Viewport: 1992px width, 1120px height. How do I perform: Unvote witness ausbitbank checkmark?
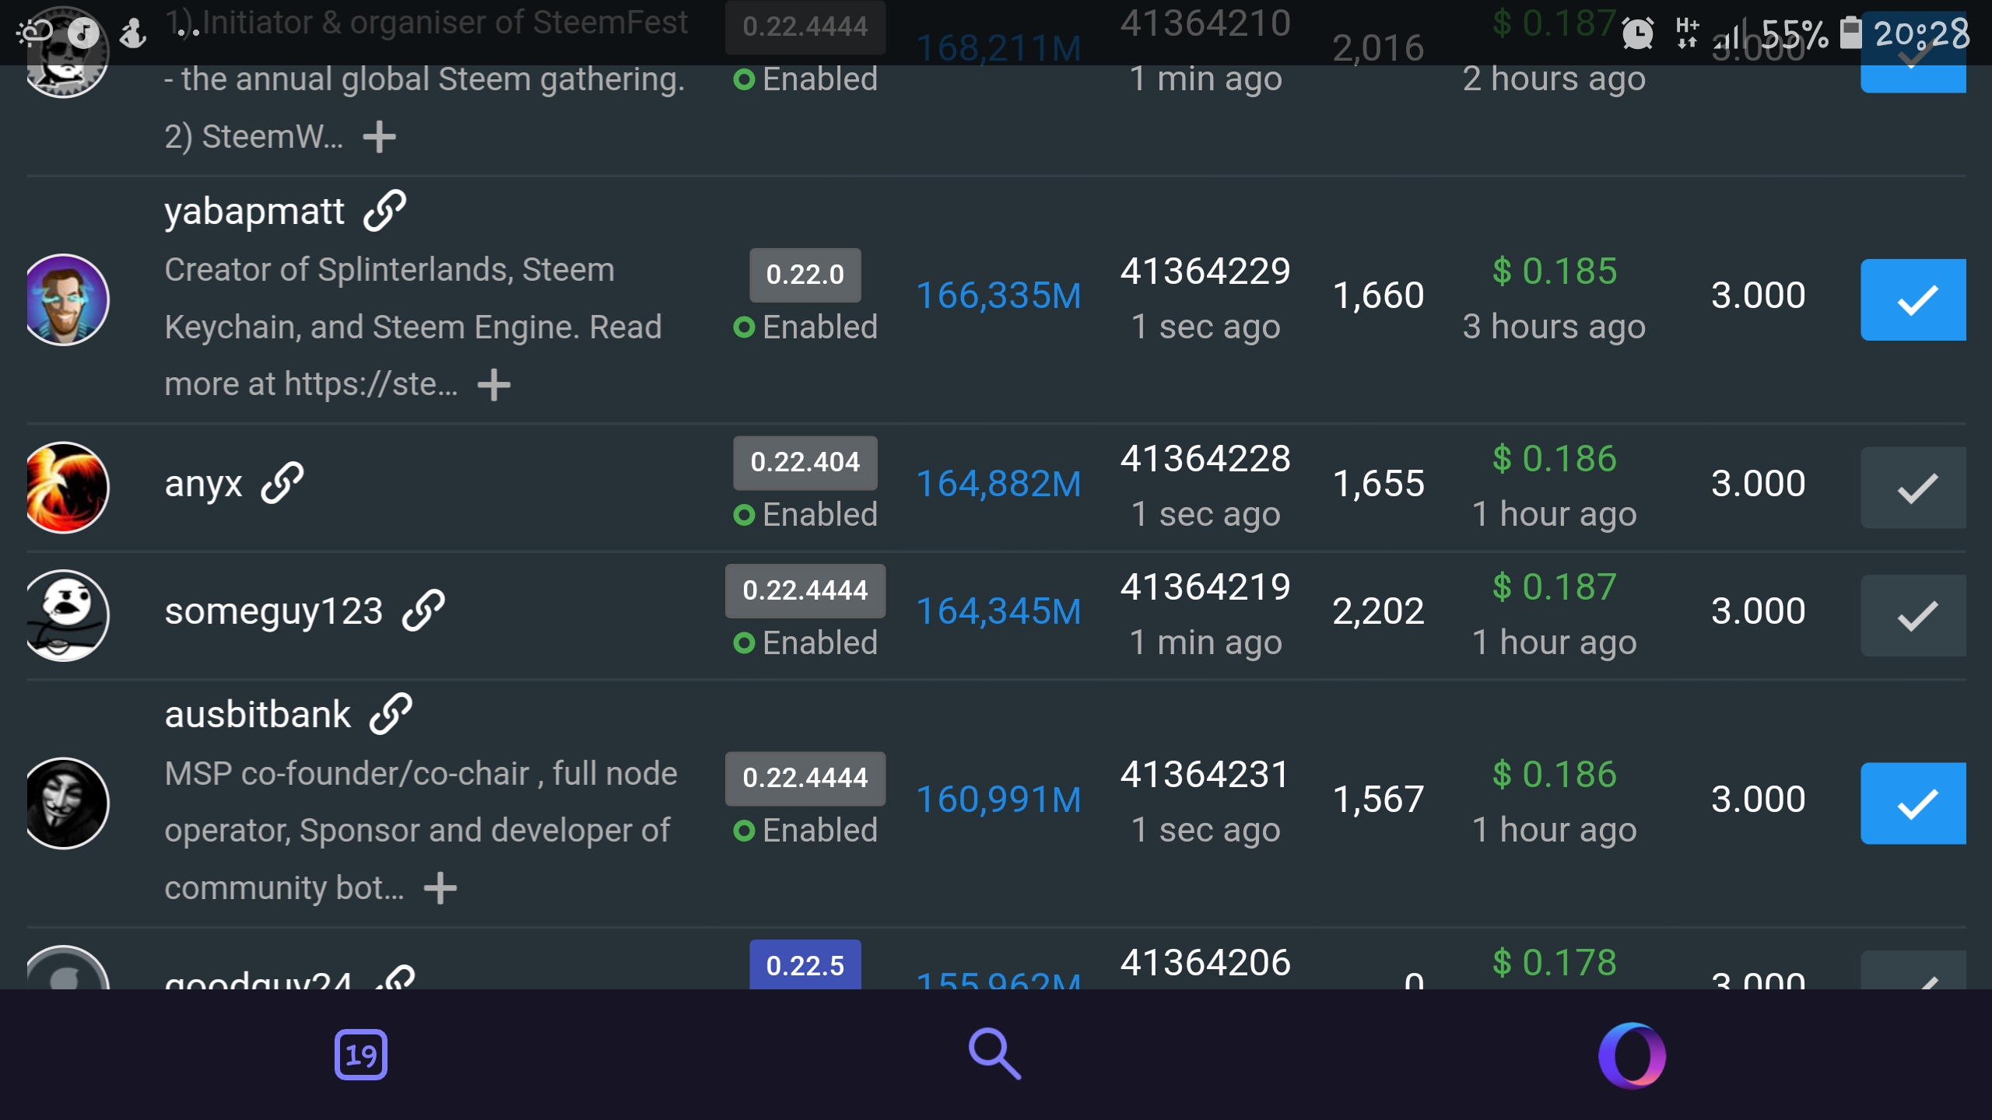point(1913,803)
